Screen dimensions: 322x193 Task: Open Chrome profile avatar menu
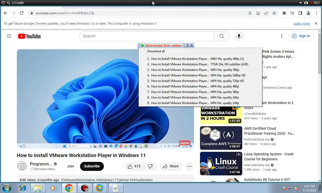308,13
